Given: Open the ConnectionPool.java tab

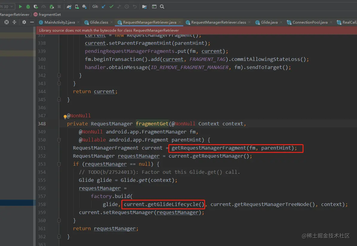Looking at the screenshot, I should point(310,22).
